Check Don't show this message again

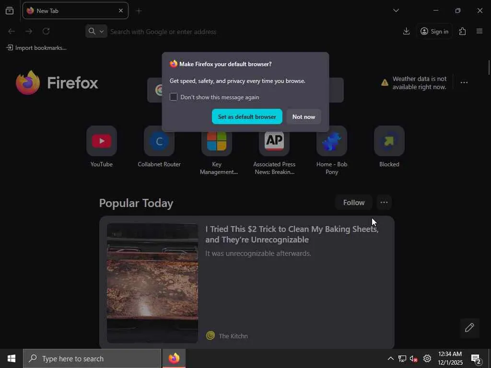pos(174,97)
